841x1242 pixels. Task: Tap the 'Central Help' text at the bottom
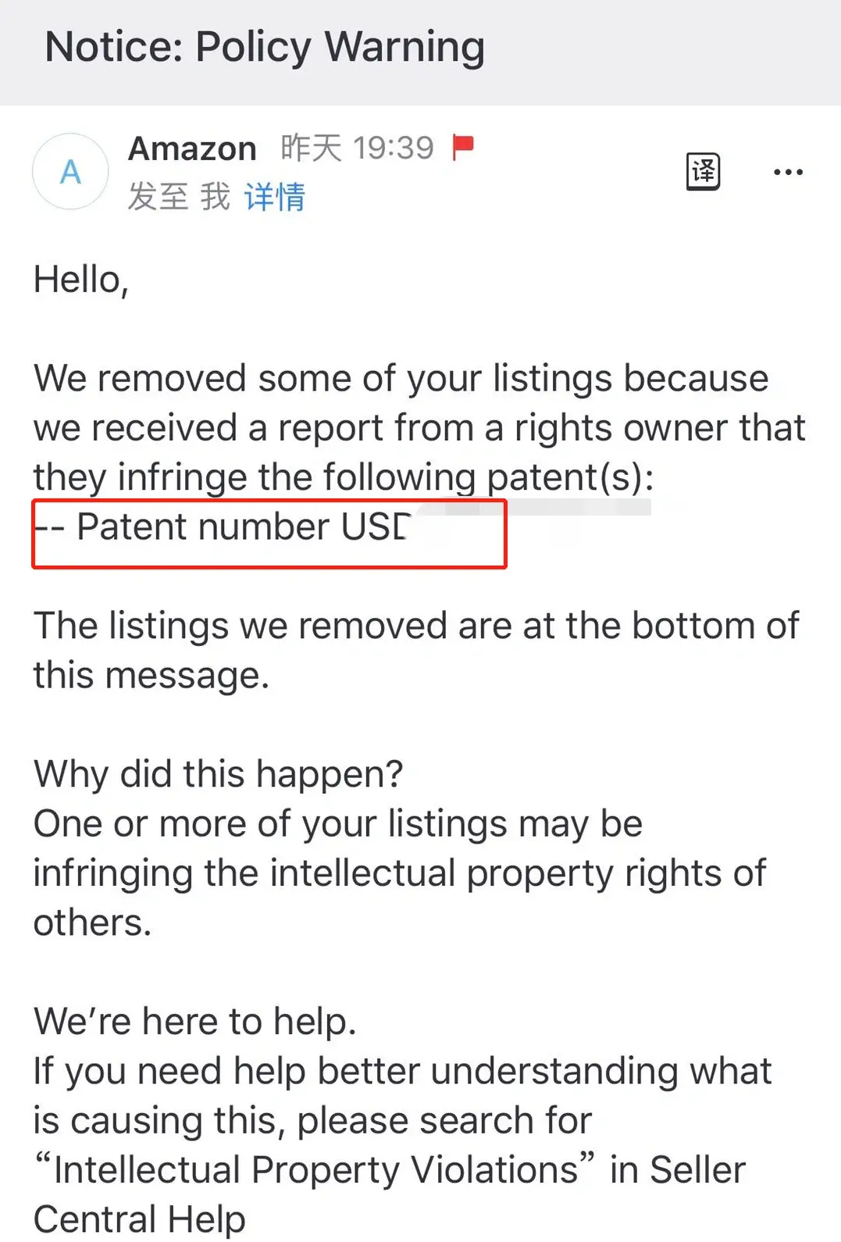(139, 1219)
